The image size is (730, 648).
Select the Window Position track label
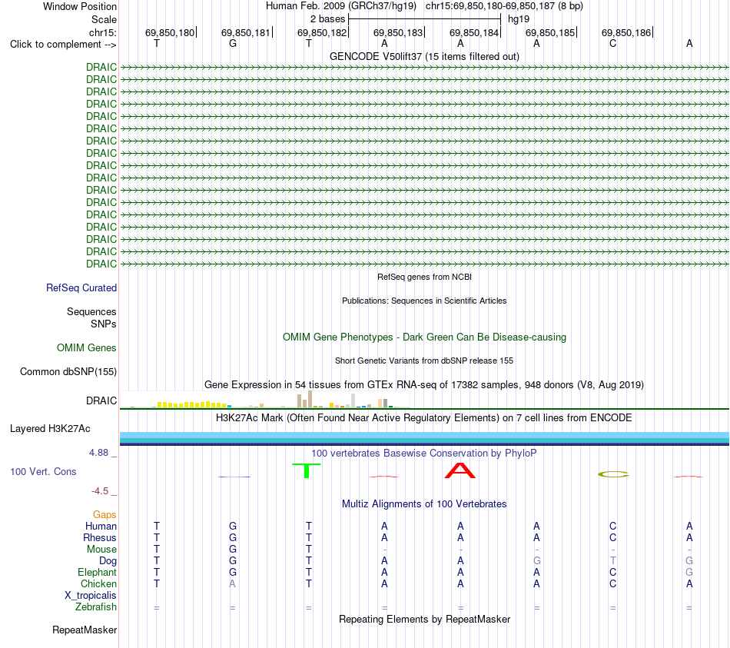click(x=80, y=6)
